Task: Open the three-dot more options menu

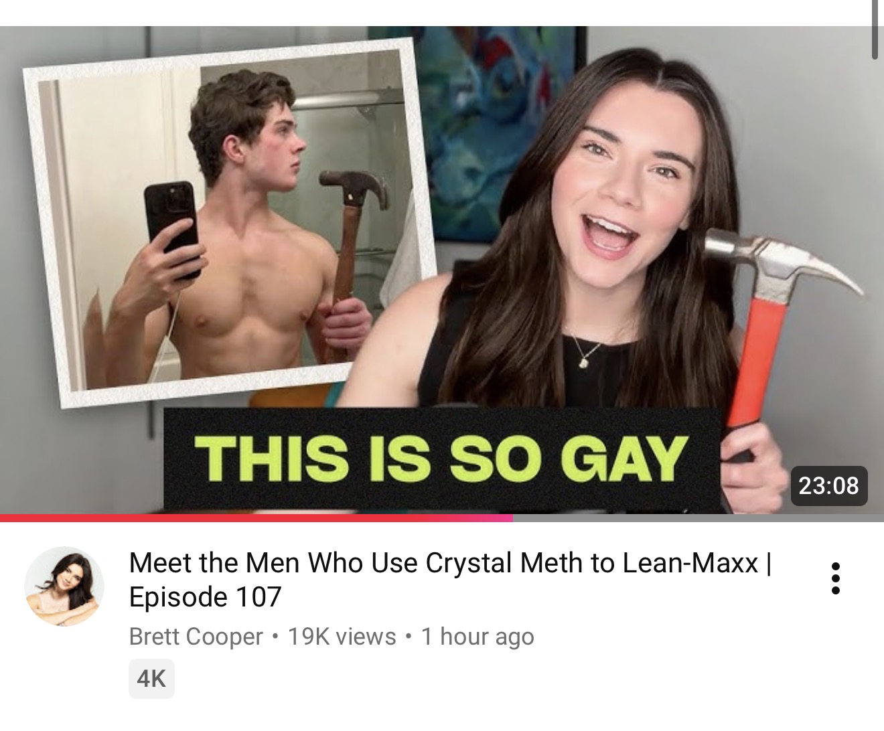Action: [x=835, y=578]
